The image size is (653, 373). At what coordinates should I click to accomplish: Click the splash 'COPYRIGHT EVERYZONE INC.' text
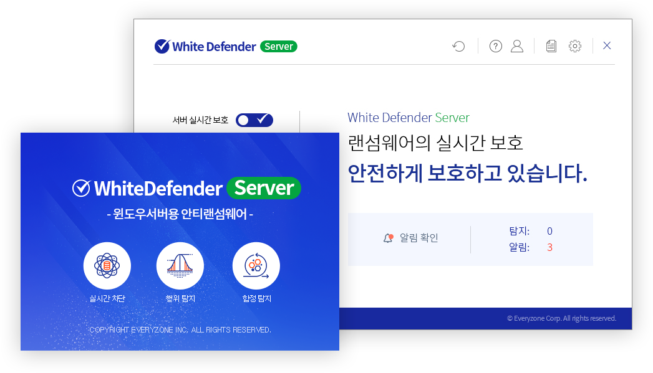[x=180, y=330]
